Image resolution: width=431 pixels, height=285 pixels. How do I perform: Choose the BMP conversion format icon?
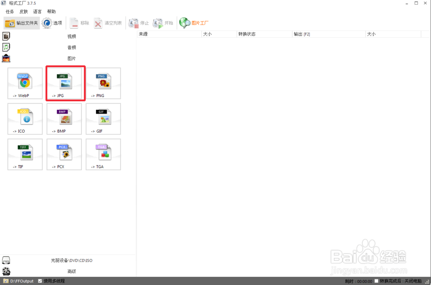64,119
